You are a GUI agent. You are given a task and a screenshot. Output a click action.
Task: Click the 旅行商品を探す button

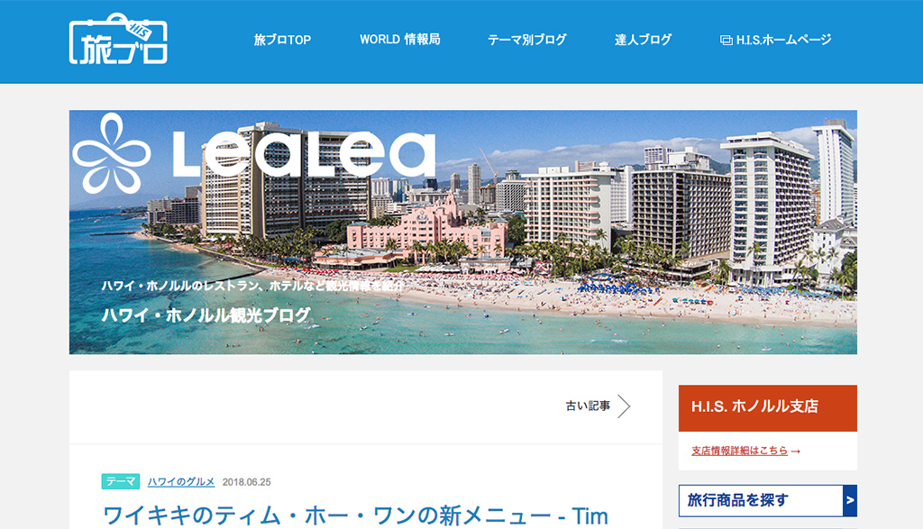(x=761, y=501)
